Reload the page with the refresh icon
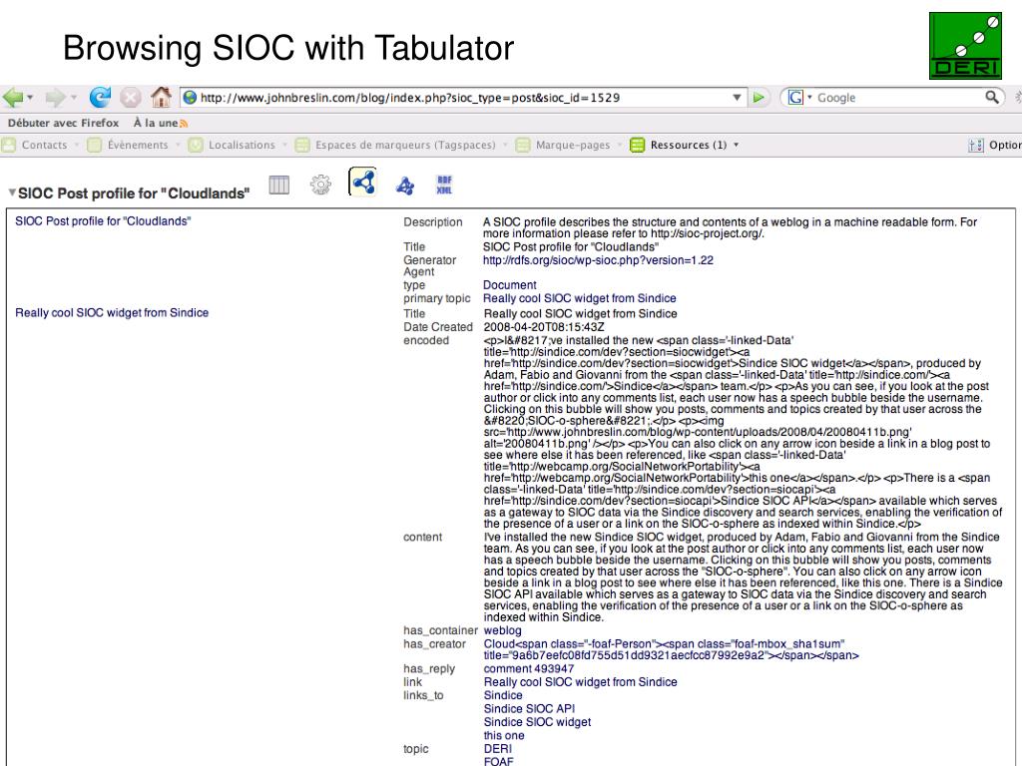1022x766 pixels. [100, 97]
